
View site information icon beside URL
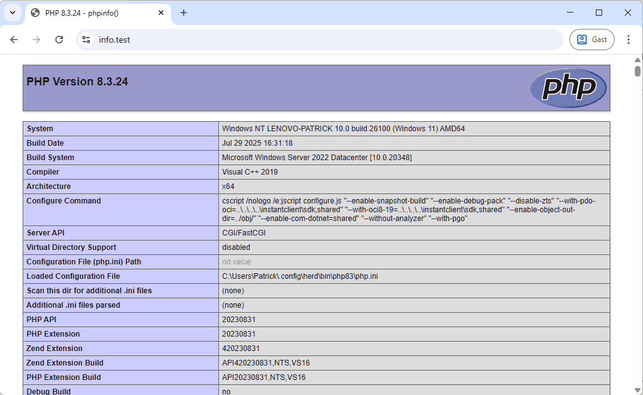point(87,40)
